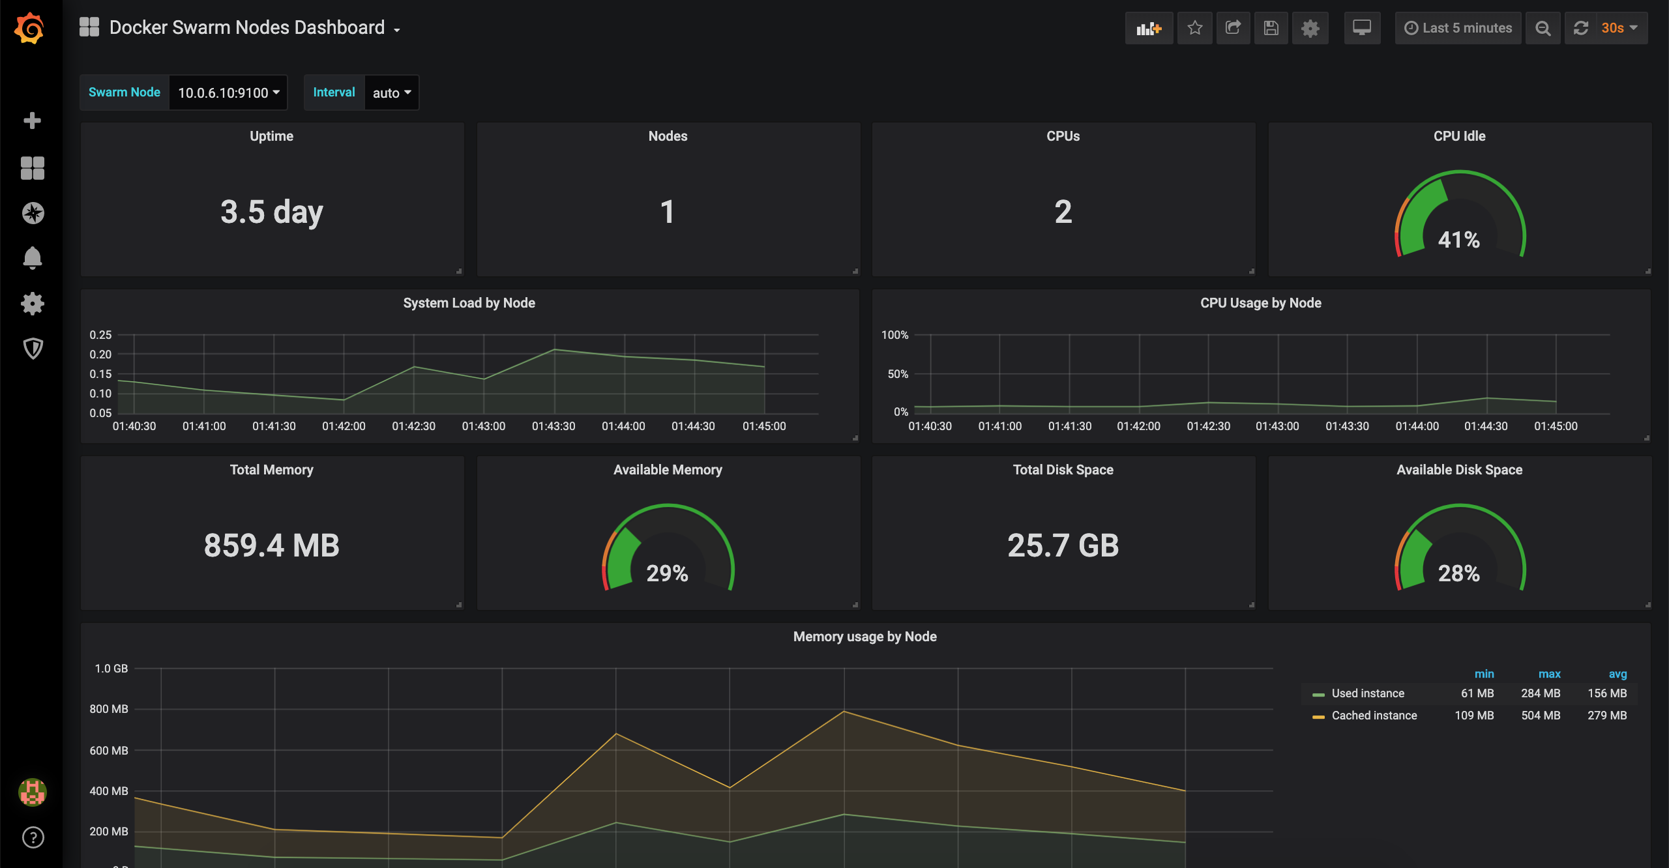Viewport: 1669px width, 868px height.
Task: Star this dashboard as favorite
Action: [1195, 28]
